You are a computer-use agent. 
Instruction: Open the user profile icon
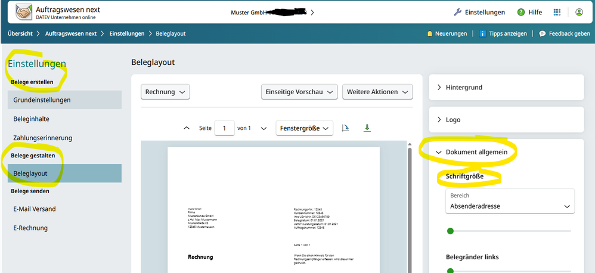(x=579, y=12)
